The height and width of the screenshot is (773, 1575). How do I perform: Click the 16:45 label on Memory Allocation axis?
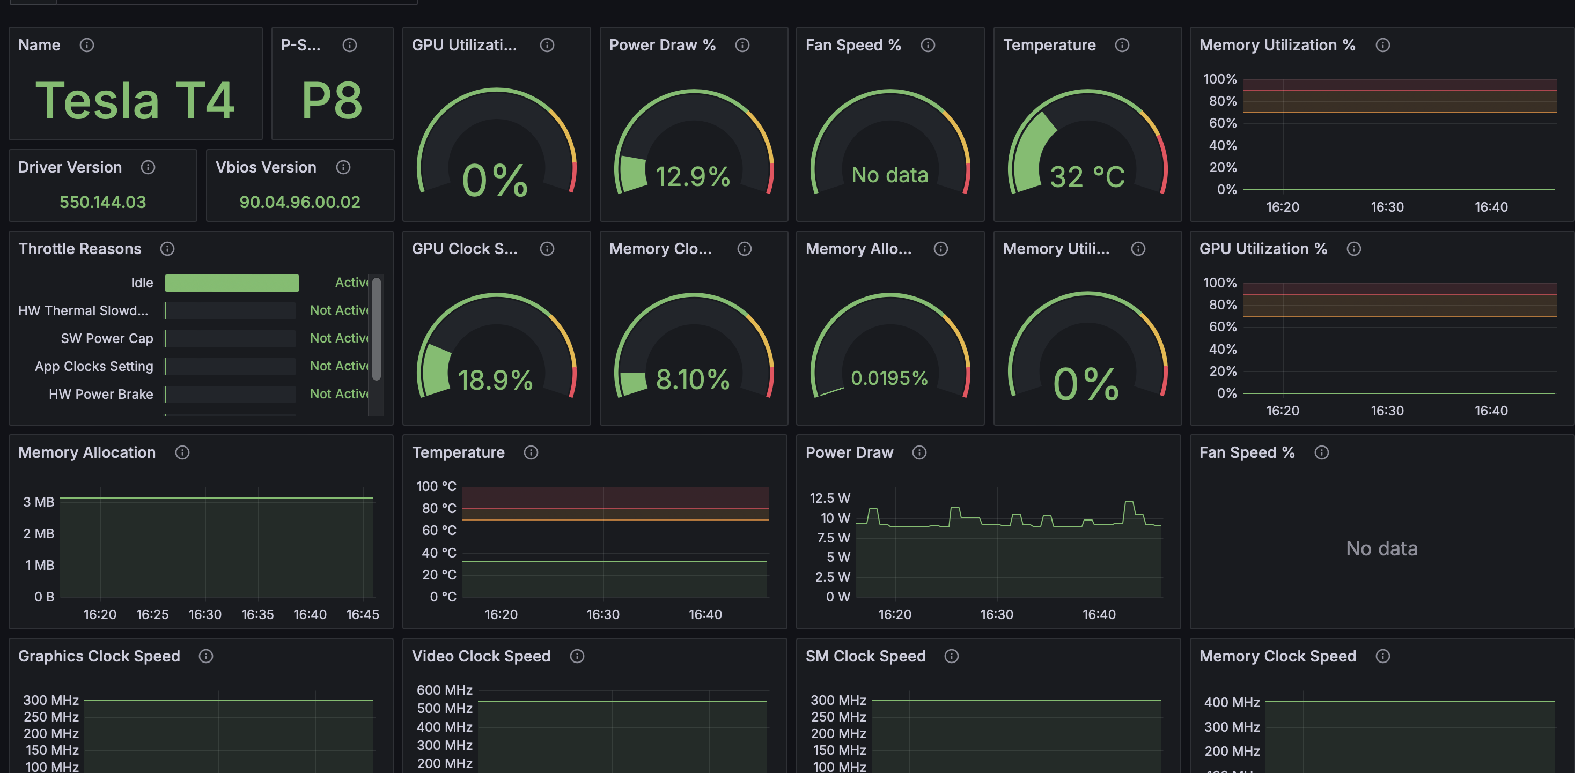tap(363, 615)
